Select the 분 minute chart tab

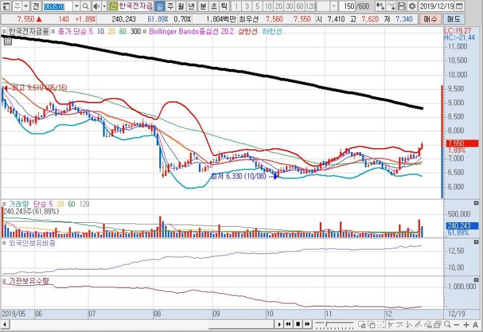(x=203, y=6)
